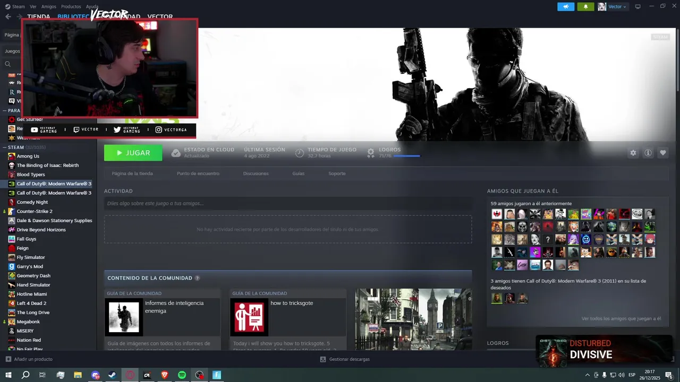Screen dimensions: 680x382
Task: Open File Explorer from the taskbar
Action: point(78,375)
